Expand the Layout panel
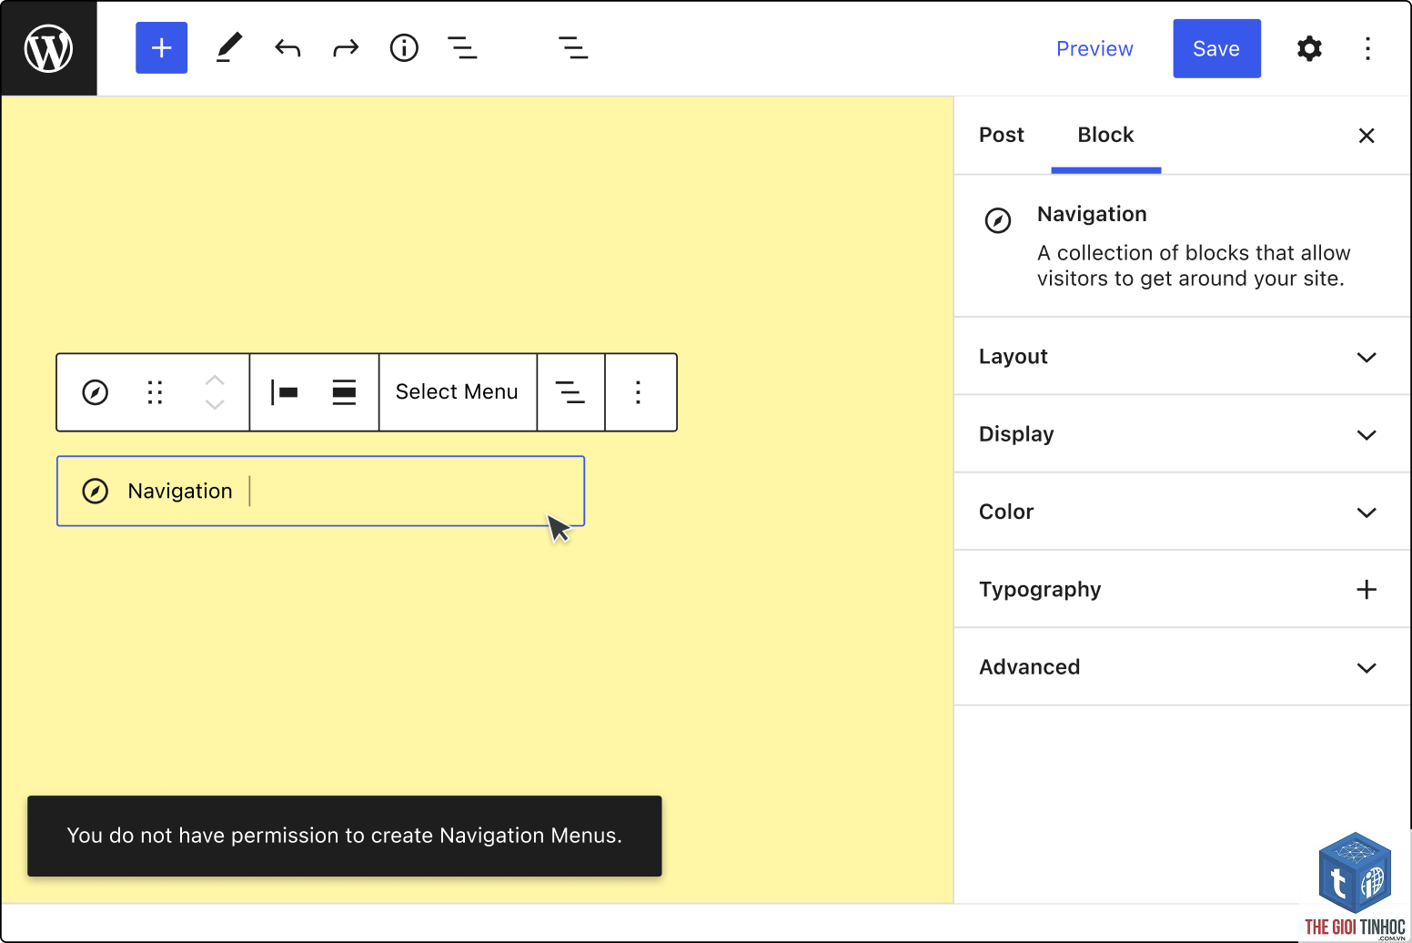 point(1182,357)
